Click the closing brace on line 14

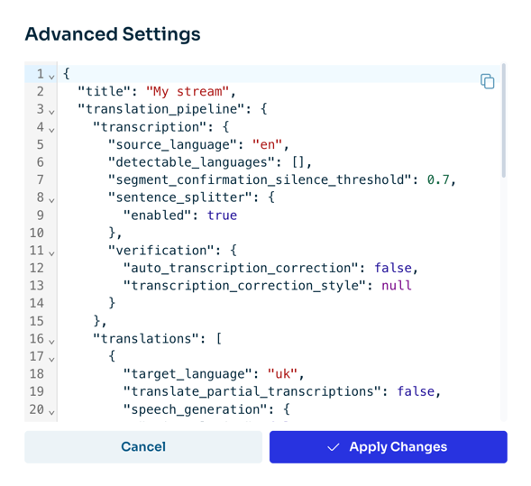coord(112,303)
